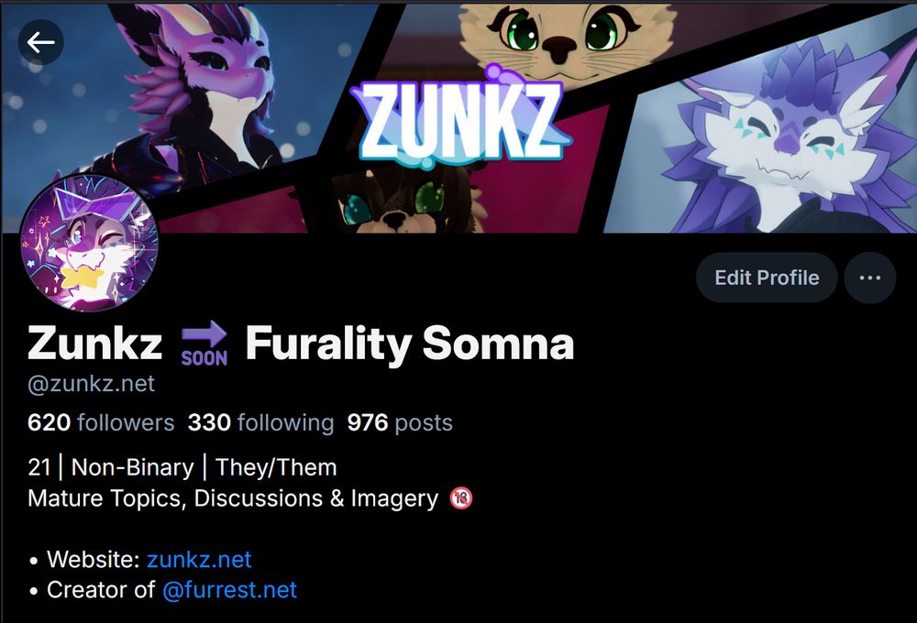This screenshot has height=623, width=917.
Task: Select the Mature Topics, Discussions & Imagery line
Action: tap(249, 497)
